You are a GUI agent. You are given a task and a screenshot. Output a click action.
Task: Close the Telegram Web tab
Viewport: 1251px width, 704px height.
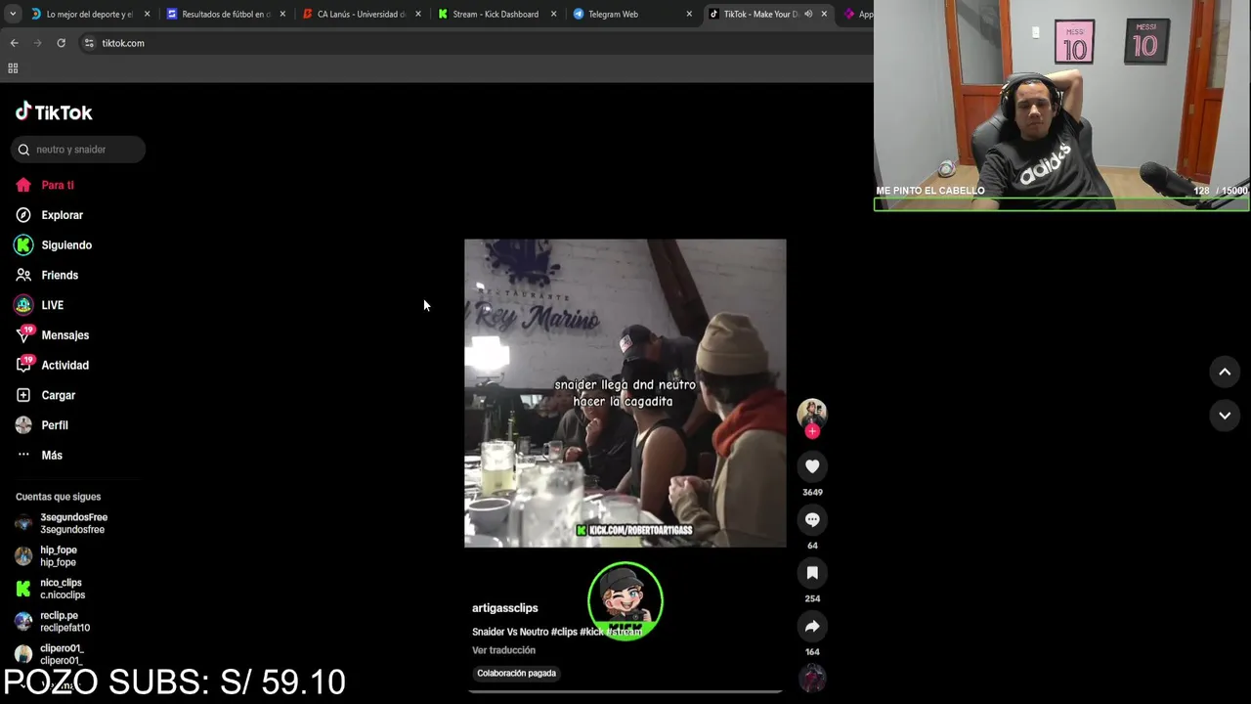(689, 14)
